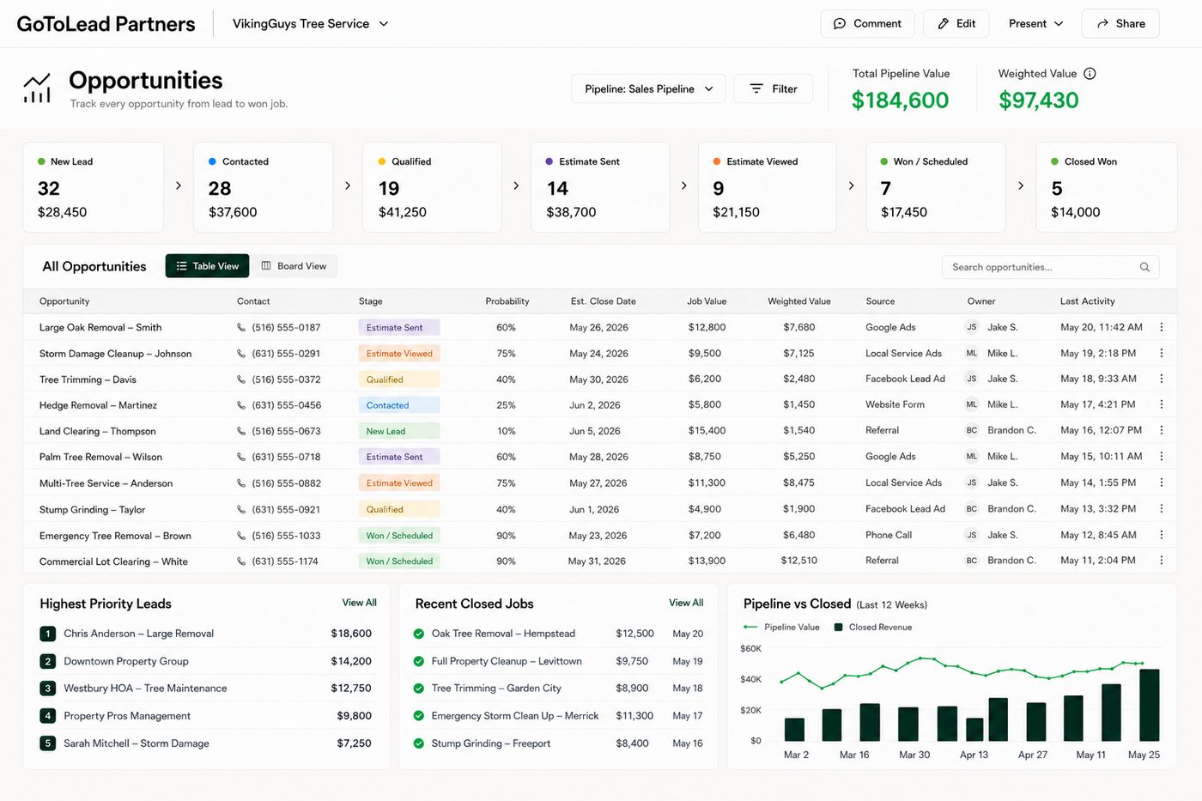
Task: Select the Qualified stage card
Action: pyautogui.click(x=433, y=187)
